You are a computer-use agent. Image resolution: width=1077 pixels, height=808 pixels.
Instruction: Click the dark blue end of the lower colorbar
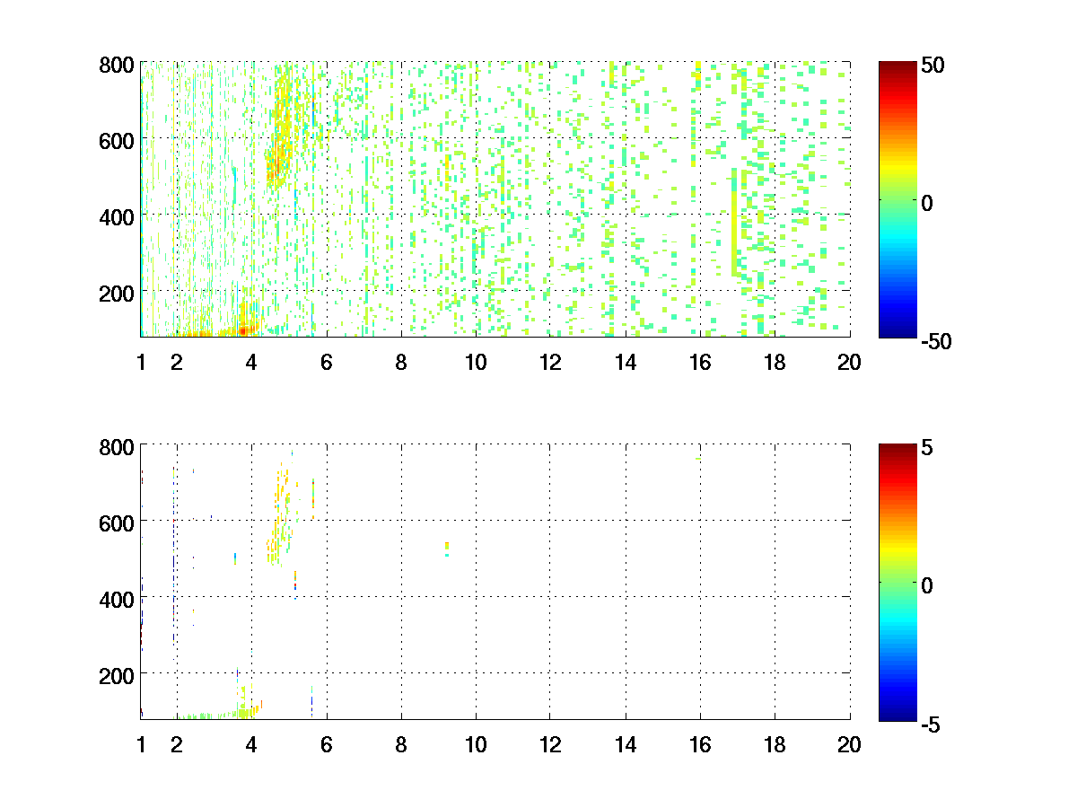(897, 713)
